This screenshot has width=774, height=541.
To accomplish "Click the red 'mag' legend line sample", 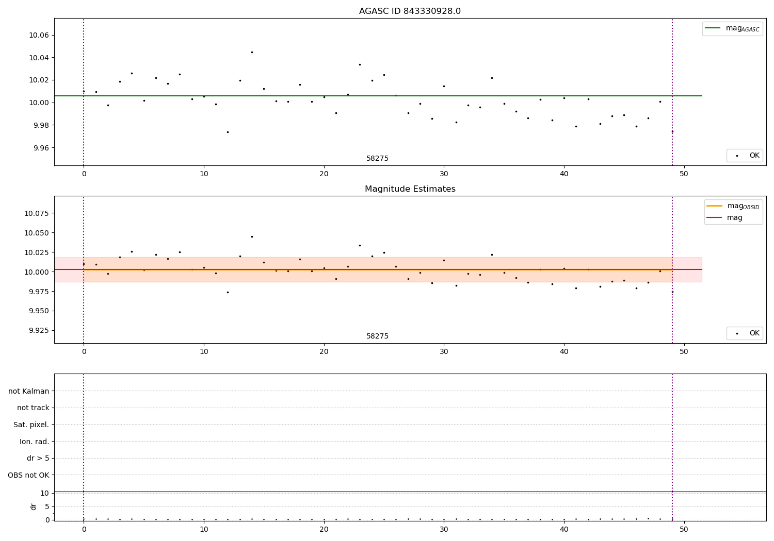I will click(714, 217).
